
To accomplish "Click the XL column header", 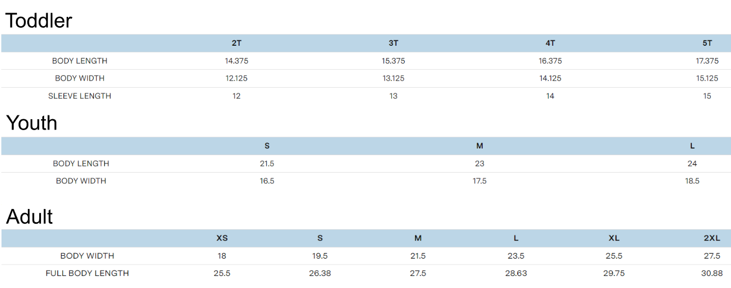I will [x=614, y=238].
